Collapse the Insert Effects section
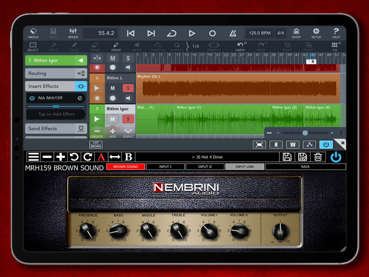The height and width of the screenshot is (277, 369). [56, 86]
